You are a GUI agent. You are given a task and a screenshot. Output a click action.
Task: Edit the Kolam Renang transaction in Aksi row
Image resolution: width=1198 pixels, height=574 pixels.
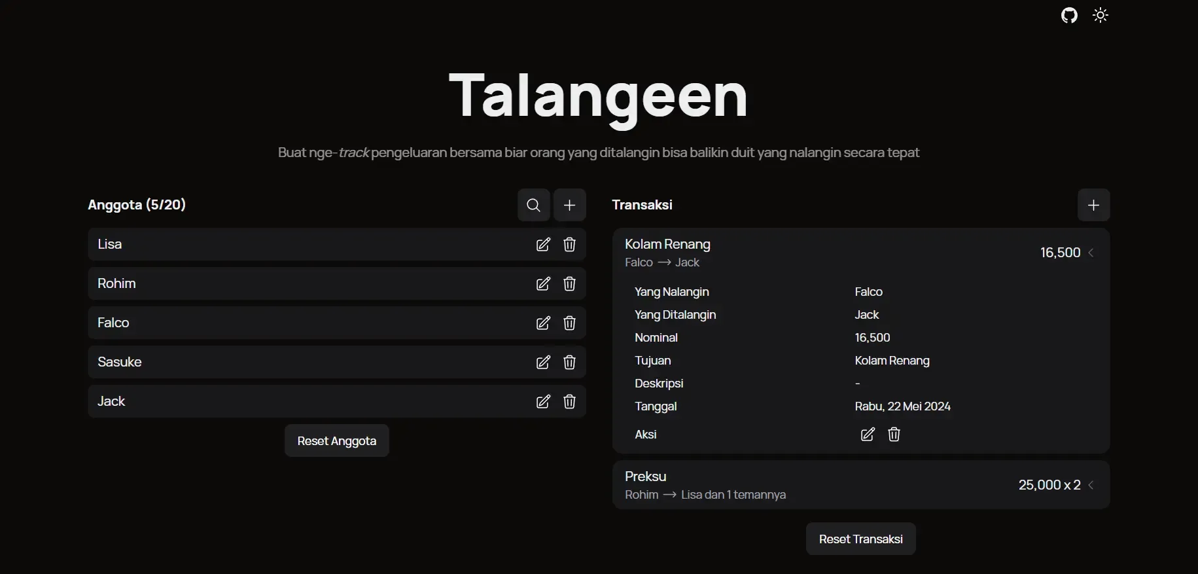(868, 435)
